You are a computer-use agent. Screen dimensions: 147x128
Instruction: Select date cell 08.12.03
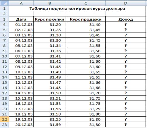(x=21, y=61)
